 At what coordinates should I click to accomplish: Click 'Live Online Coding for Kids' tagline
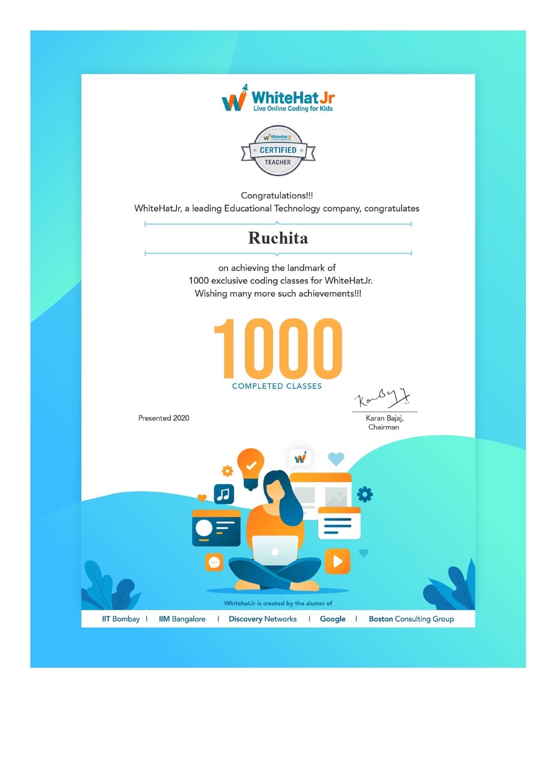[293, 108]
